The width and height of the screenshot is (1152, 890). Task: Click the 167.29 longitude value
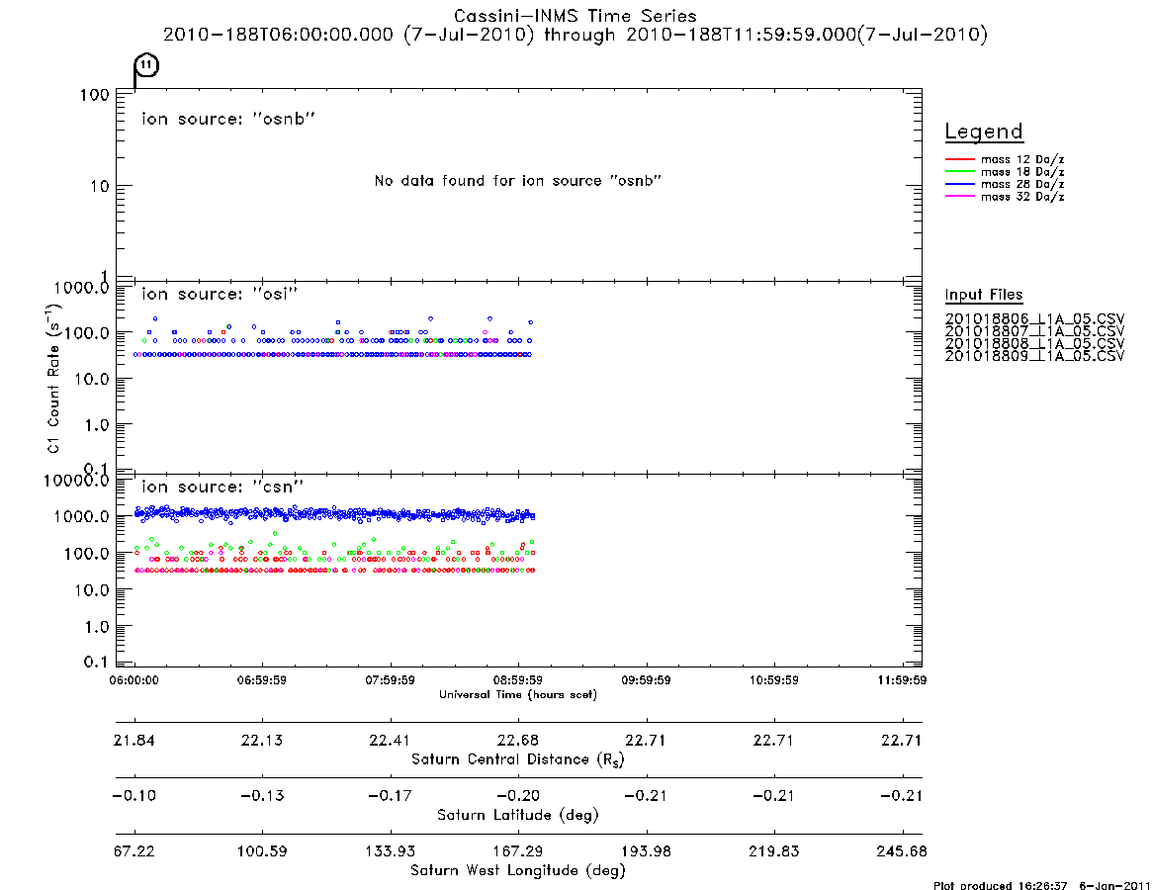point(518,851)
